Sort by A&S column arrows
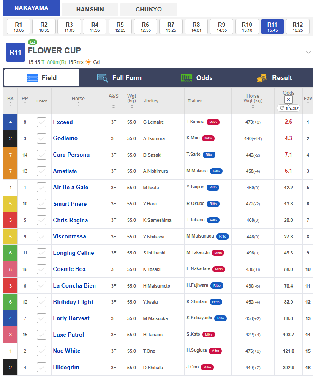Viewport: 316px width, 376px height. 114,106
